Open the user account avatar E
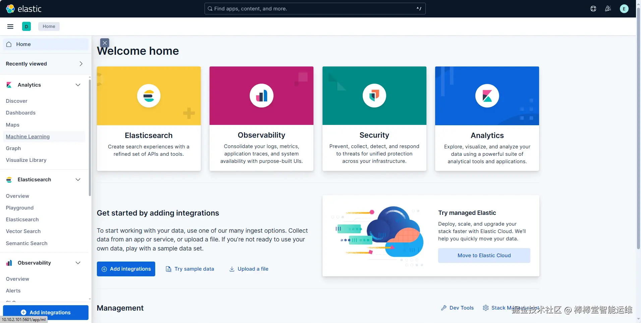This screenshot has height=323, width=641. click(624, 9)
